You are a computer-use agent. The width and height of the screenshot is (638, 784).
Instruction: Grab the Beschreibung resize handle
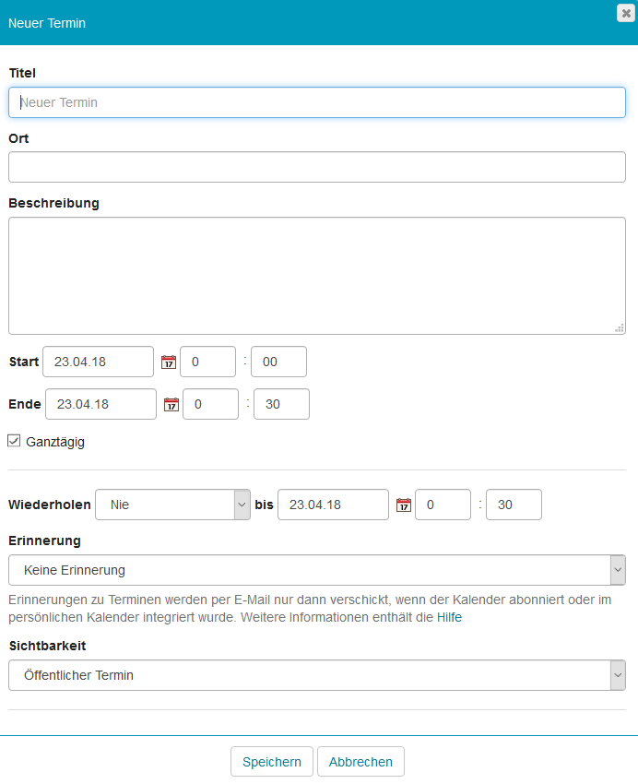pos(620,327)
